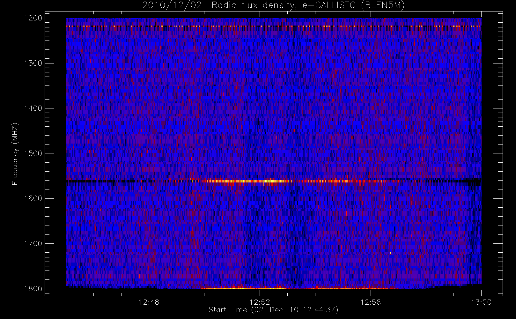Click the 1500 frequency tick label
This screenshot has height=319, width=516.
coord(33,153)
